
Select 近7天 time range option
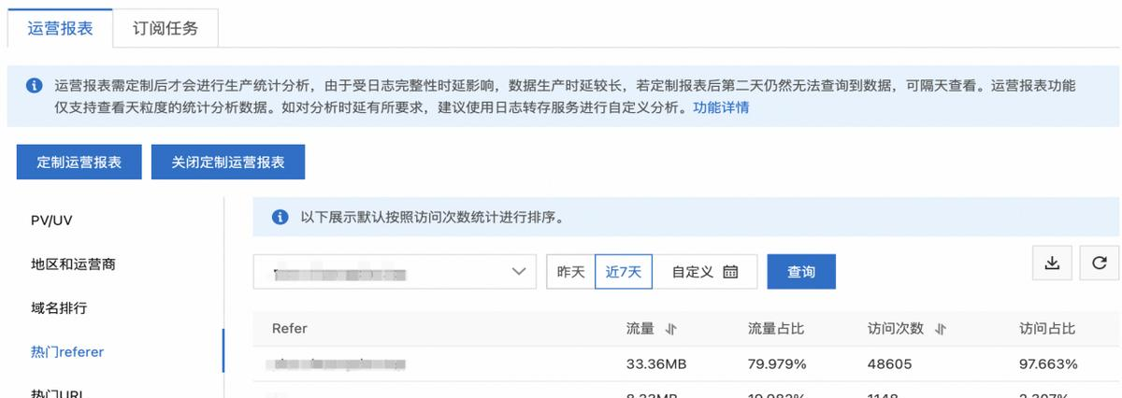[x=624, y=272]
